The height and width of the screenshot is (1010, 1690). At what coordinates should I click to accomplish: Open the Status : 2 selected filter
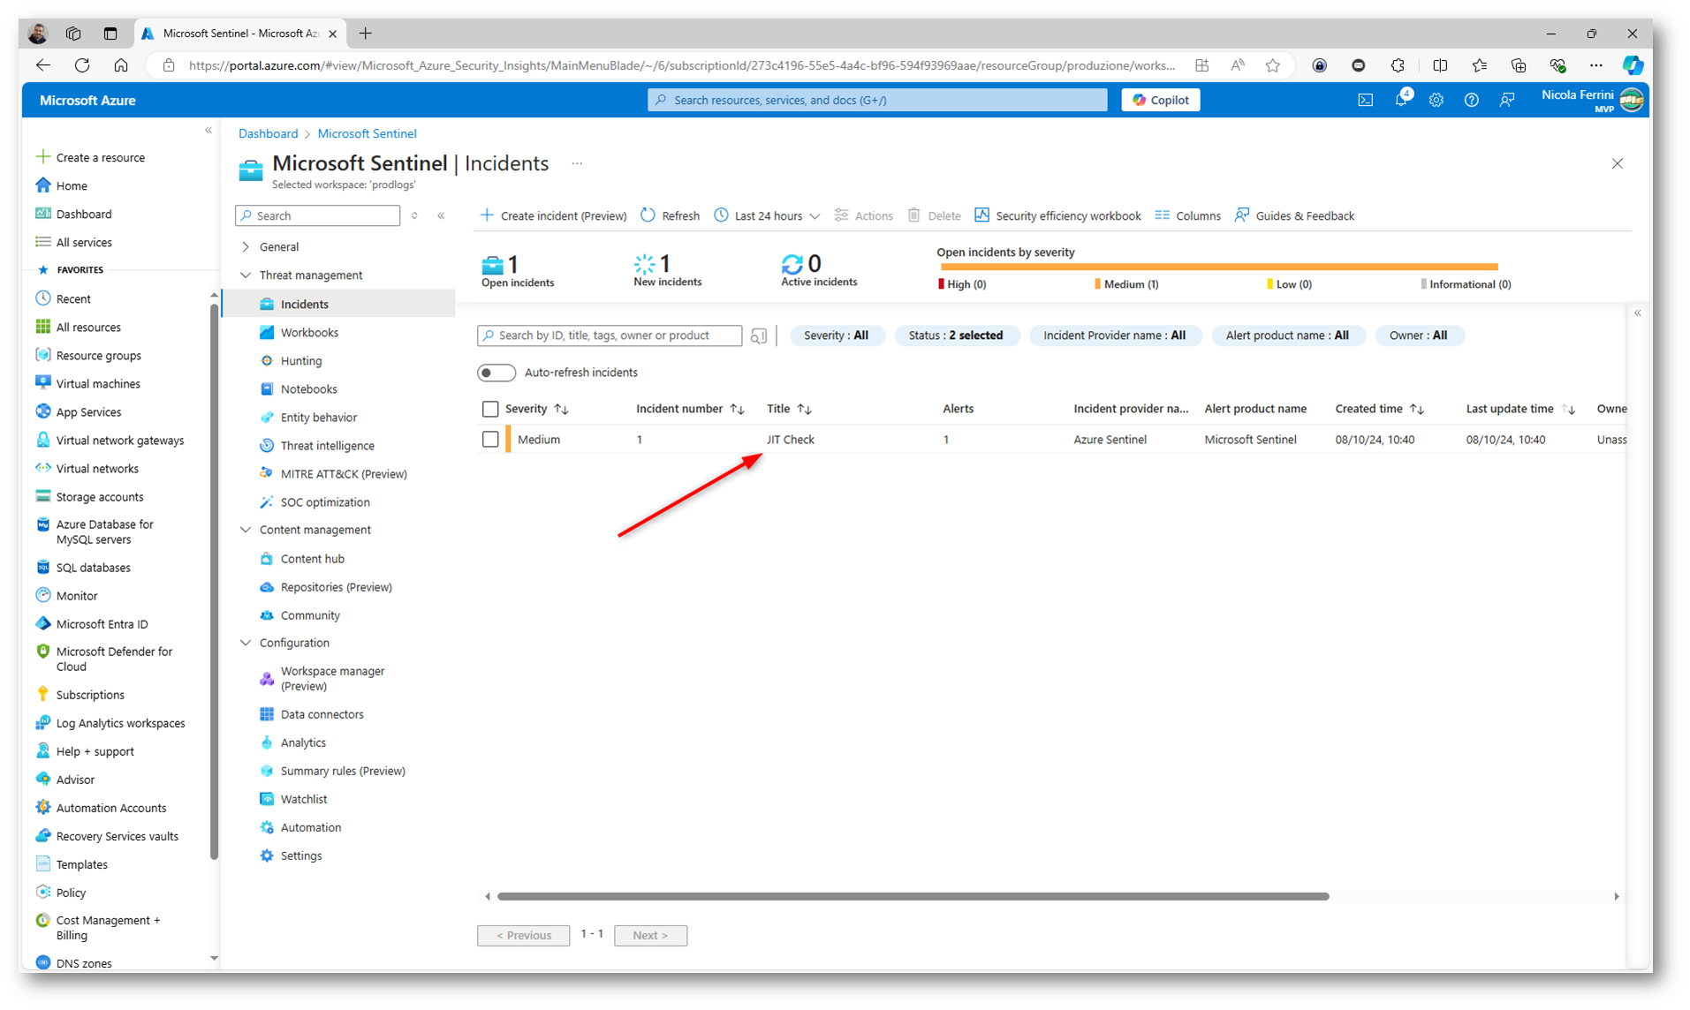point(955,335)
